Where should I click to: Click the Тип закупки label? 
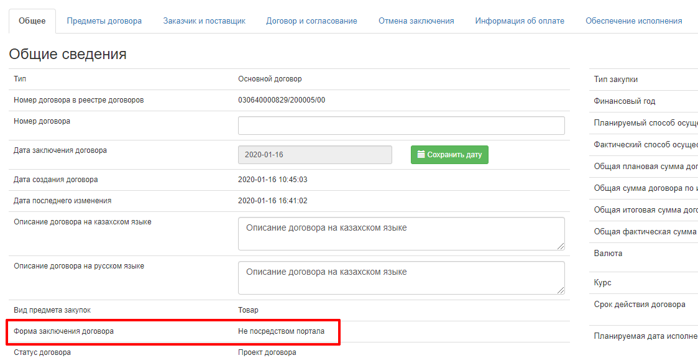[615, 80]
